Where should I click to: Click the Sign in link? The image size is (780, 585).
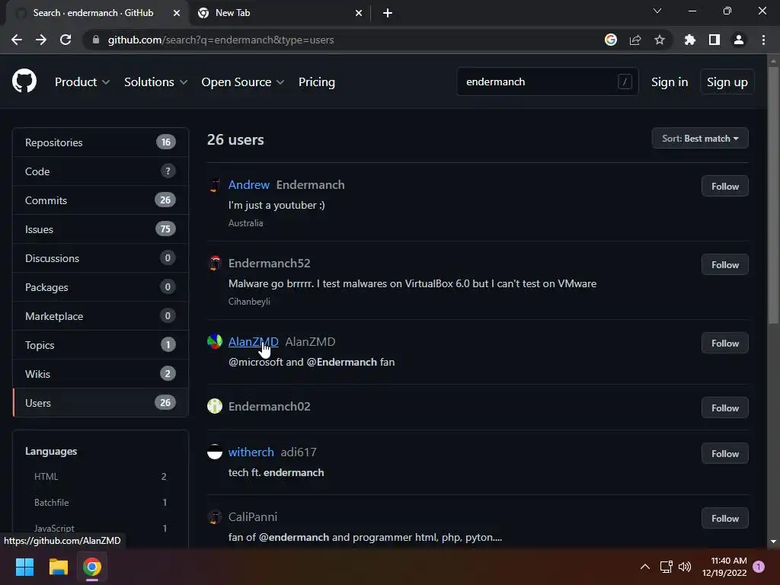[670, 82]
